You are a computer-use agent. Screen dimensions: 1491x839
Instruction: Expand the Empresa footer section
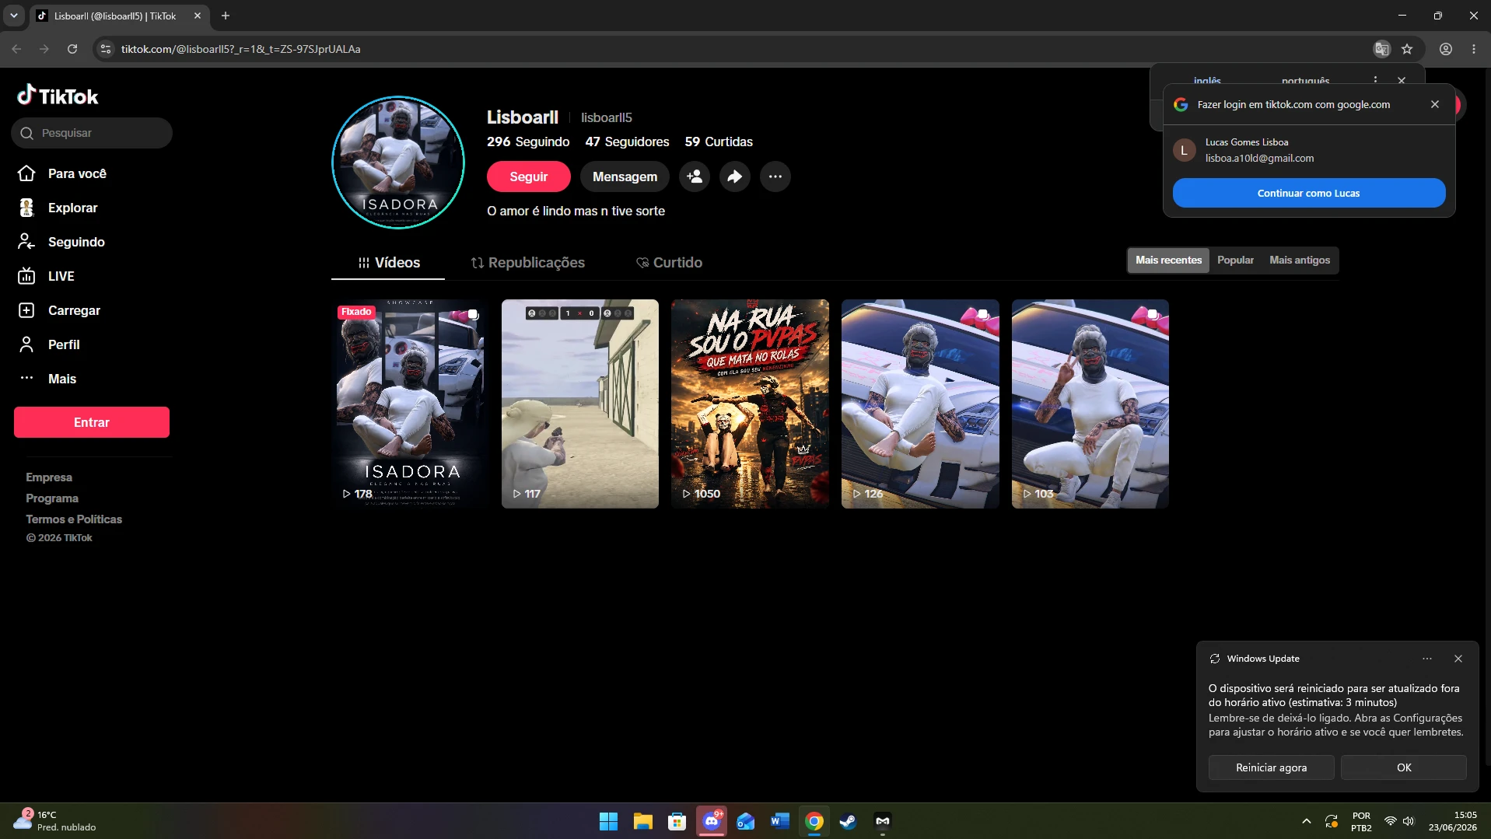tap(49, 477)
